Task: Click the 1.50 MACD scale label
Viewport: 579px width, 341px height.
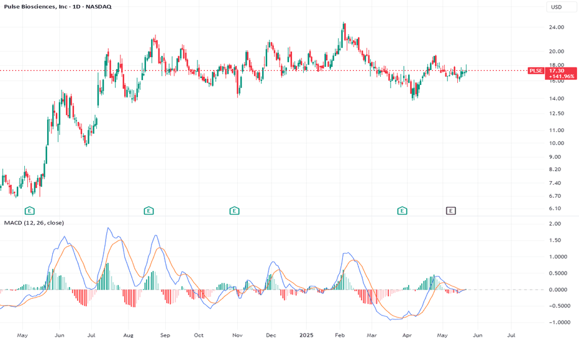Action: tap(555, 240)
